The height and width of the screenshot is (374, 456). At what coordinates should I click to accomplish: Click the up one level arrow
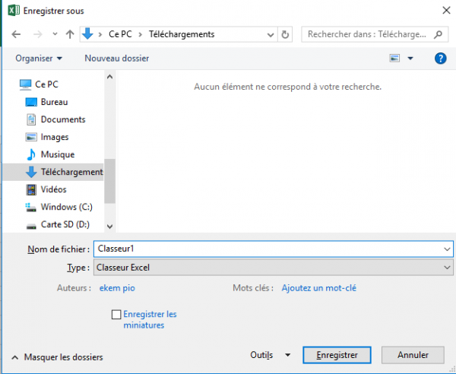pyautogui.click(x=70, y=34)
